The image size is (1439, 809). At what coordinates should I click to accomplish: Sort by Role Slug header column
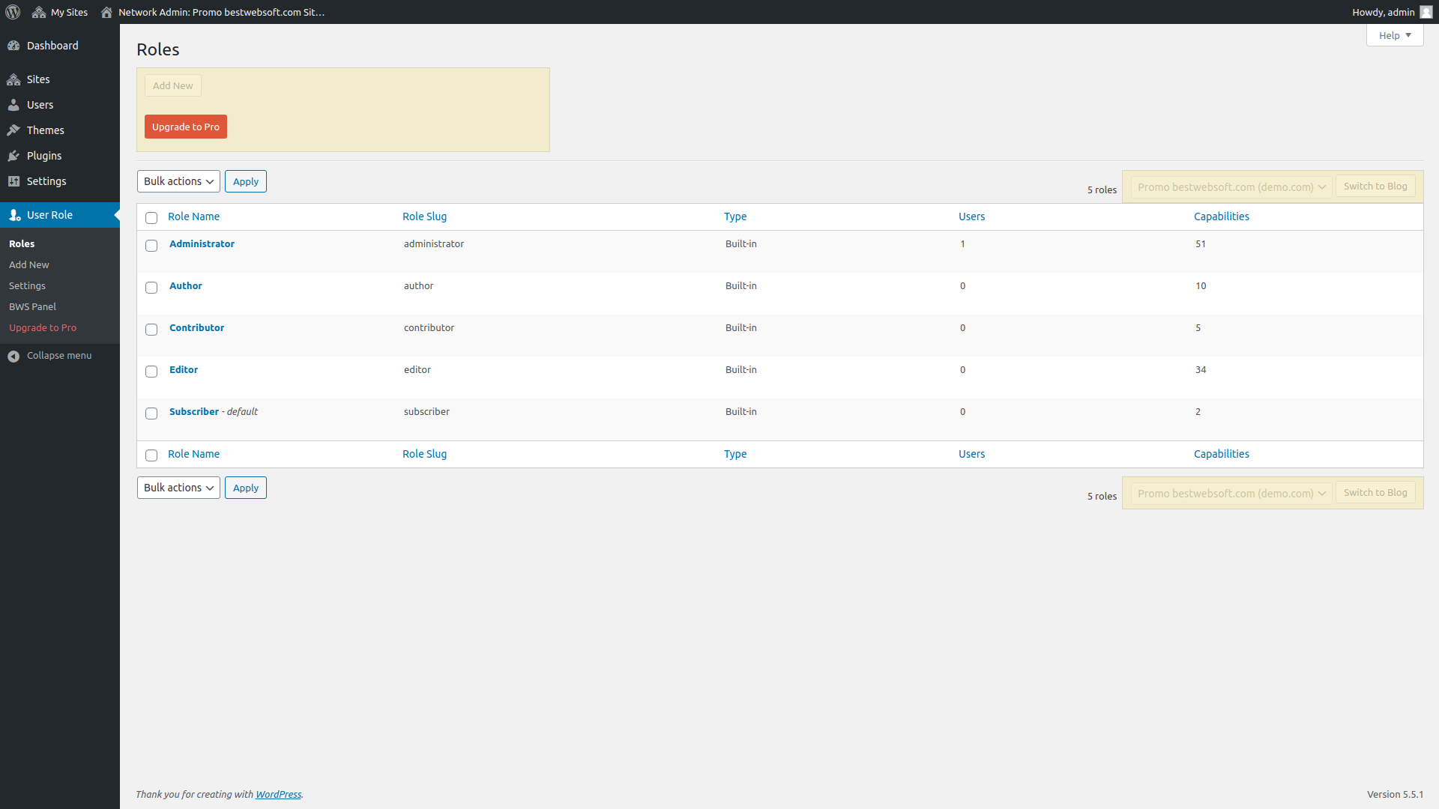(x=424, y=216)
